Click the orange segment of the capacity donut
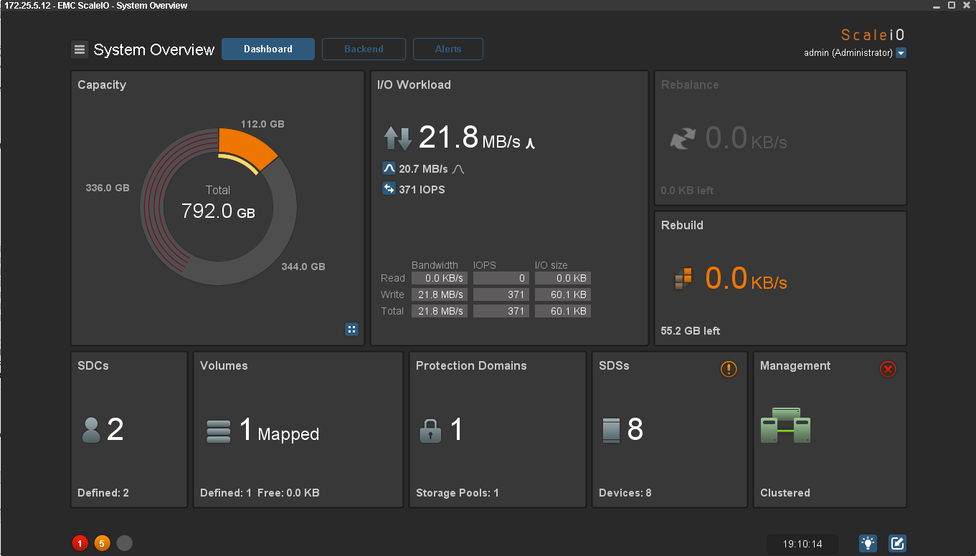 [x=246, y=145]
